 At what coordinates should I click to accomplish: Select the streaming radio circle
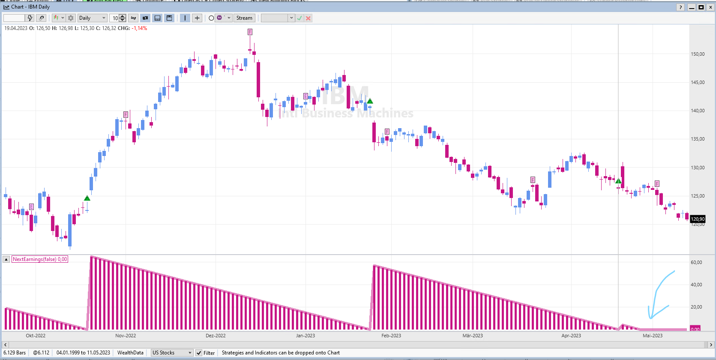[211, 18]
